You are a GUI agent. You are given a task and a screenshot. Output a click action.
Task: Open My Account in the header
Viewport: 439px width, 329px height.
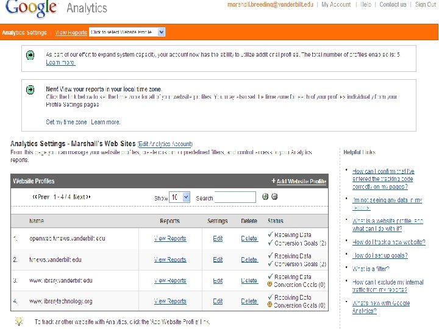point(336,4)
